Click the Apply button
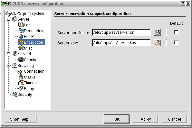Viewport: 192px width, 128px height. [x=146, y=119]
